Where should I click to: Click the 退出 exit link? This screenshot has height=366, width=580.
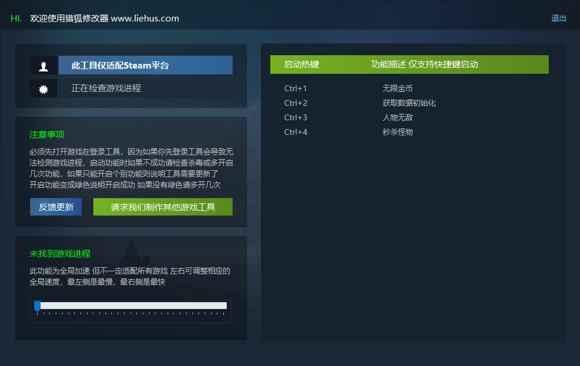coord(559,18)
